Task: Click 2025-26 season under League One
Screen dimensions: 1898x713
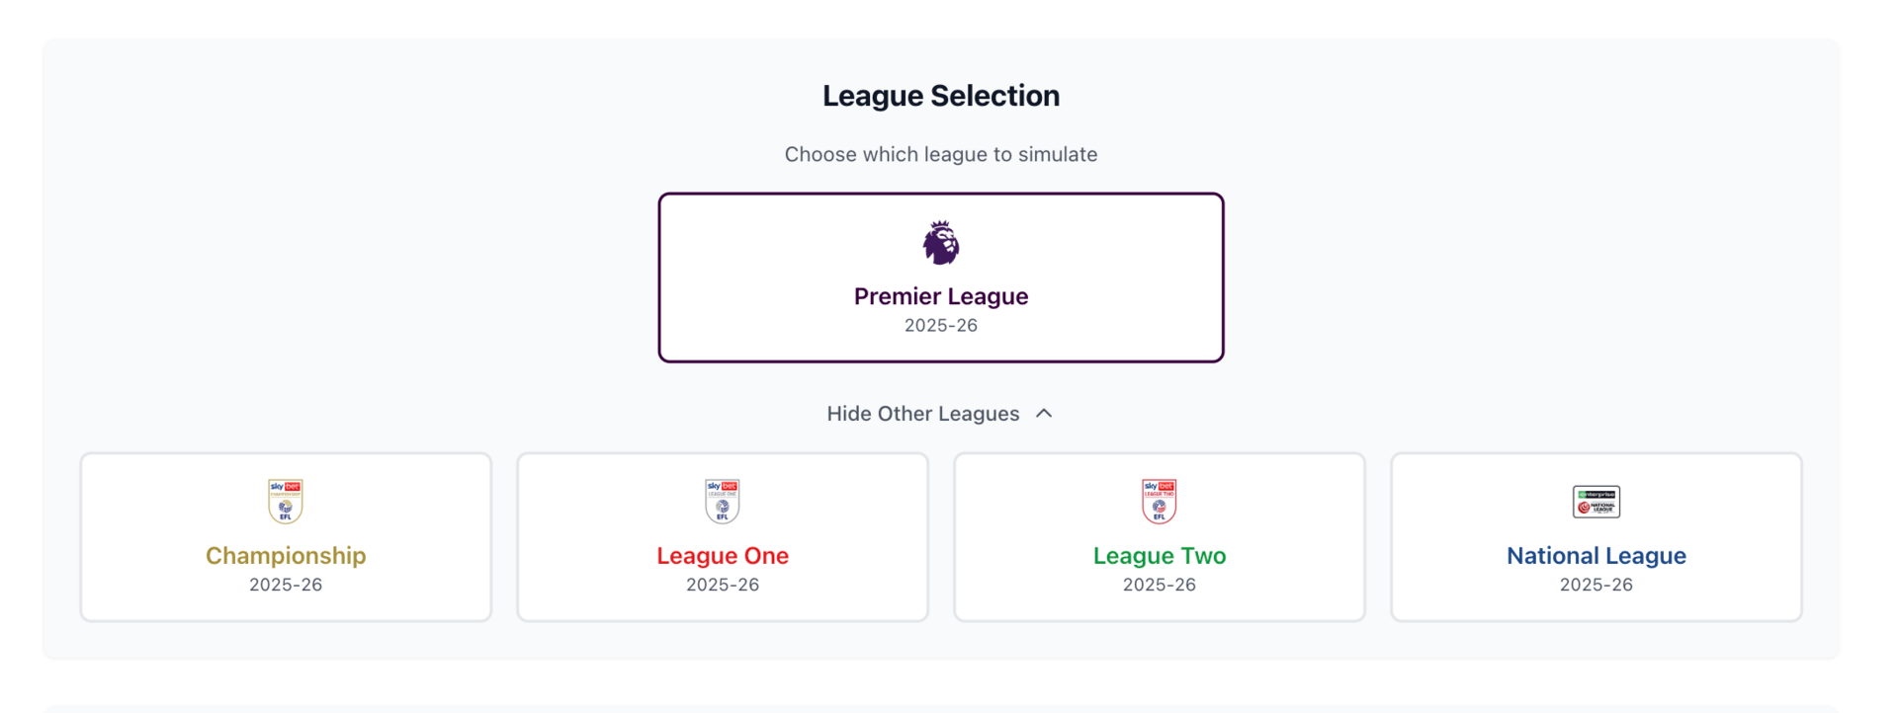Action: pyautogui.click(x=723, y=585)
